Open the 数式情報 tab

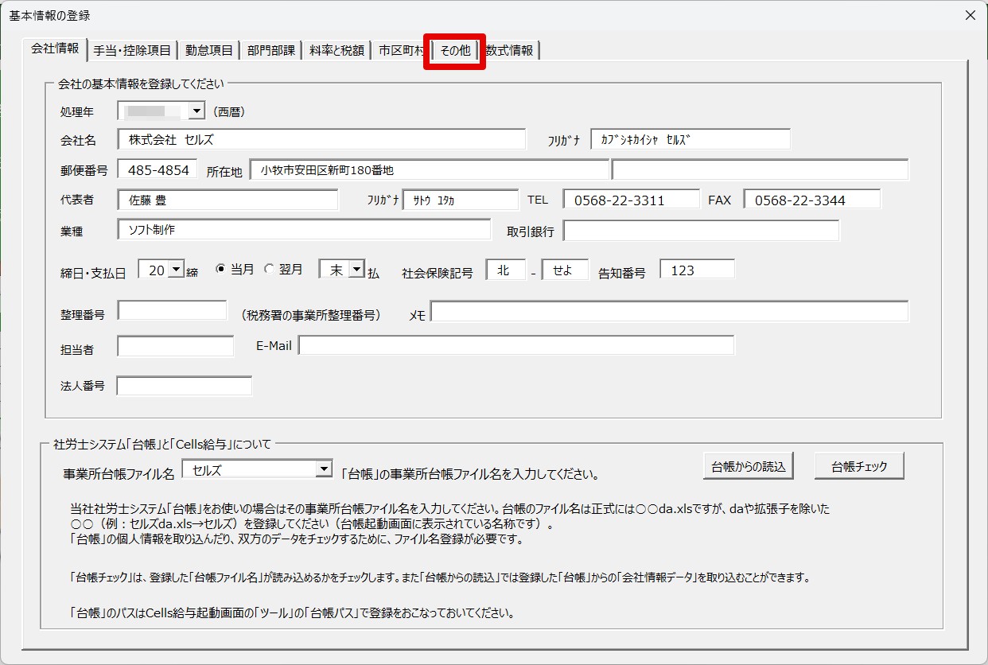coord(511,50)
